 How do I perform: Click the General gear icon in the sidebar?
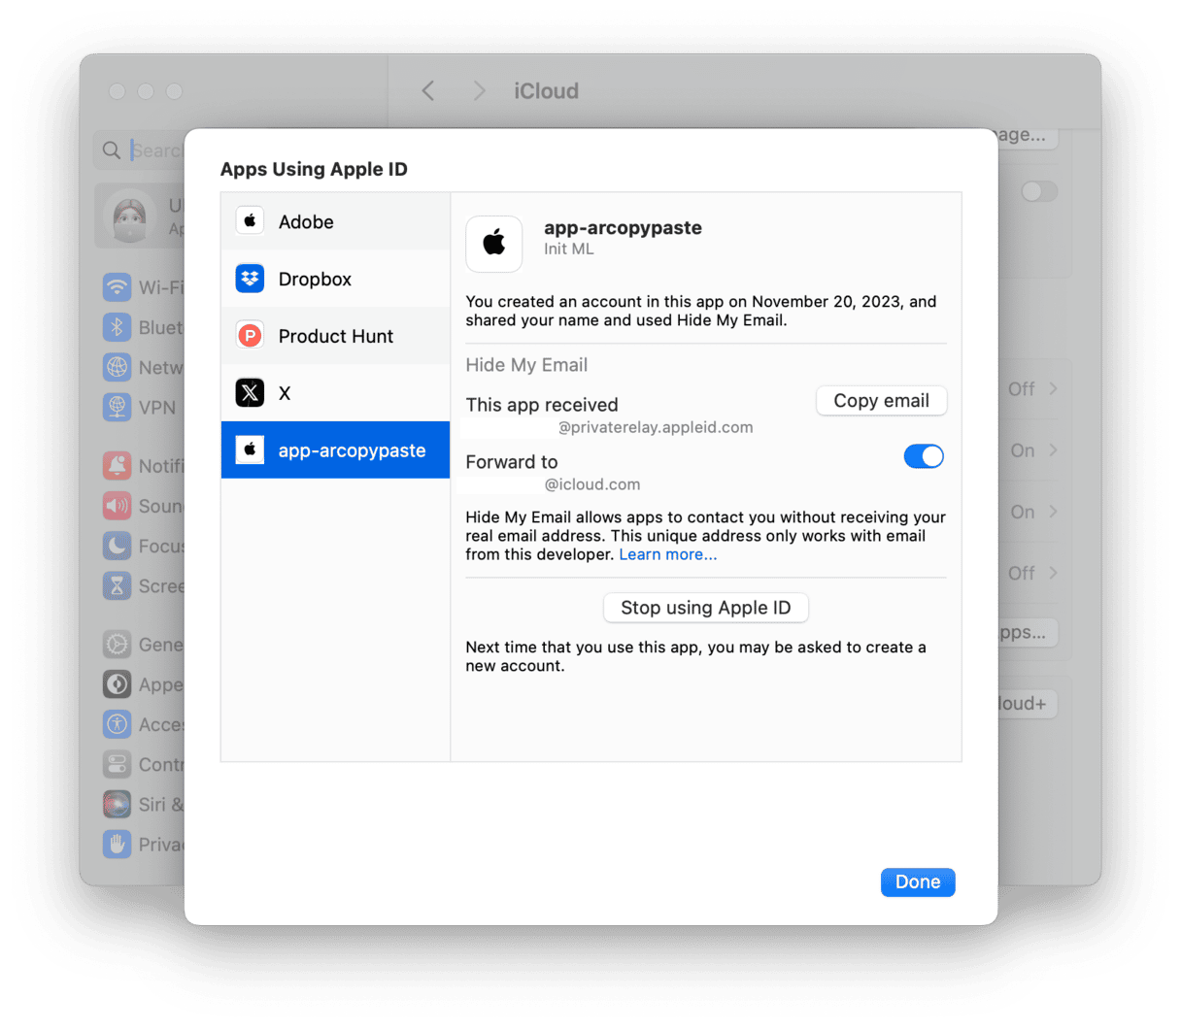tap(117, 645)
